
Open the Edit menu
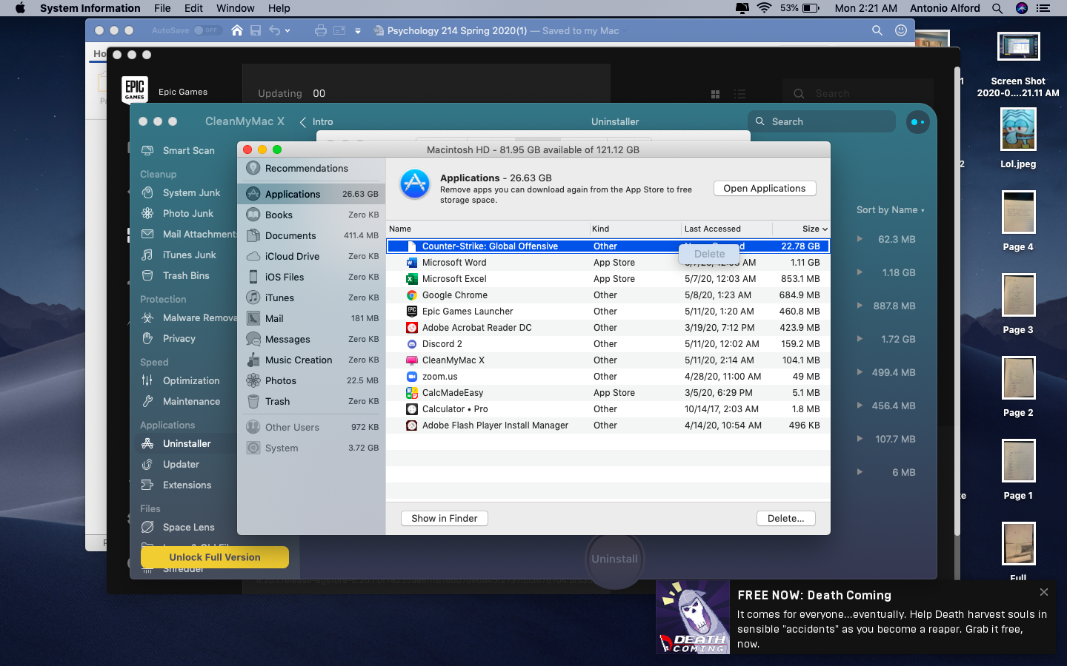click(194, 8)
